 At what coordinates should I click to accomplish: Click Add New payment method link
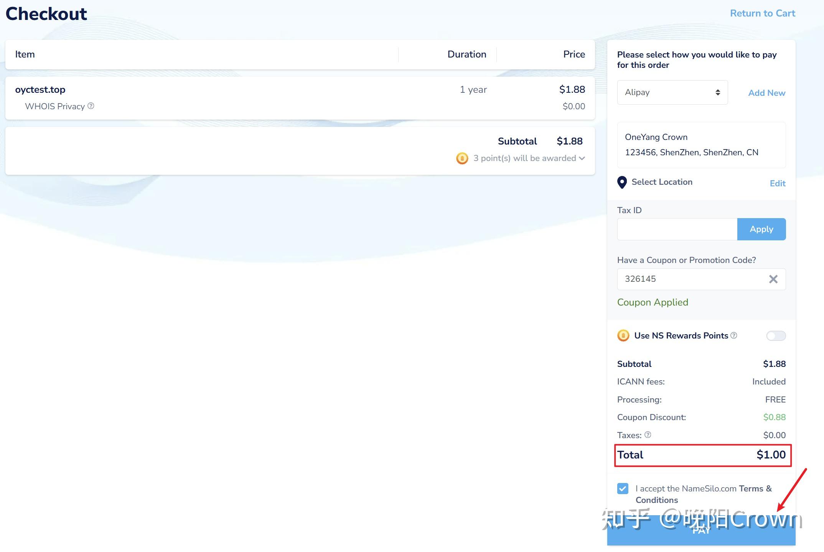pos(766,93)
